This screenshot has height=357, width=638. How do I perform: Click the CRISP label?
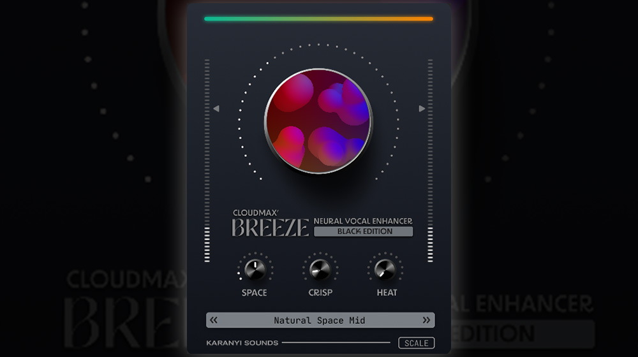click(x=320, y=293)
